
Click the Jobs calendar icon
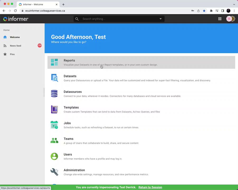pos(54,125)
